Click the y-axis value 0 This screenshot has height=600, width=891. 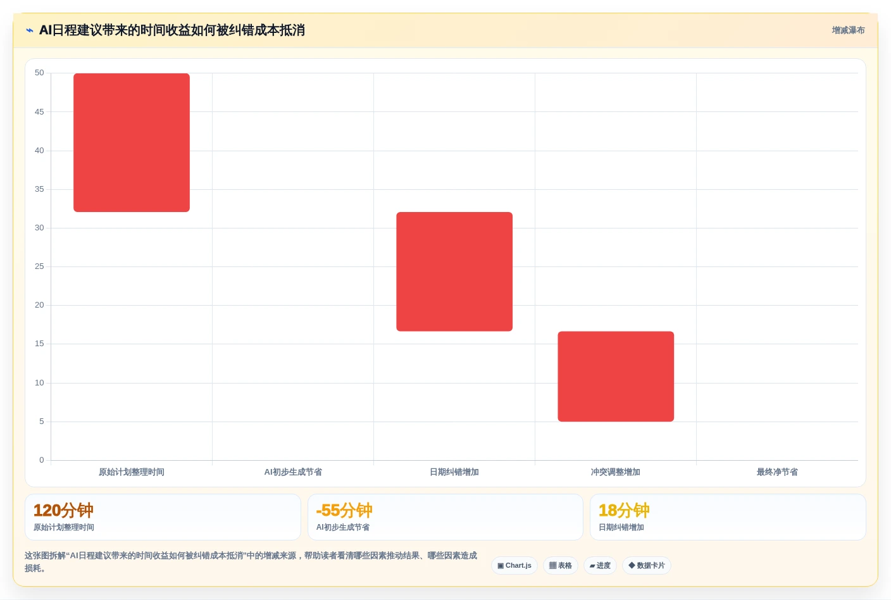pos(42,460)
